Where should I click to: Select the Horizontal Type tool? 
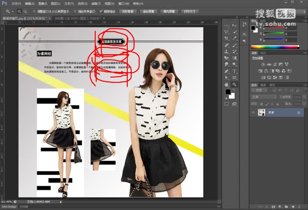234,71
